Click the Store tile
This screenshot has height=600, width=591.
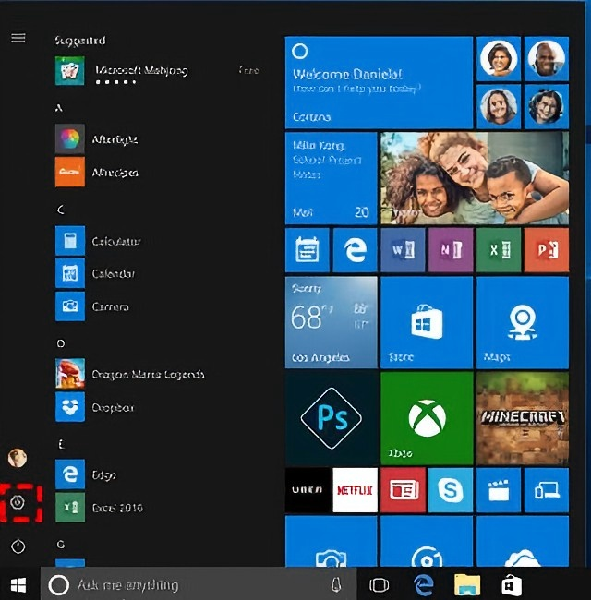(x=427, y=322)
